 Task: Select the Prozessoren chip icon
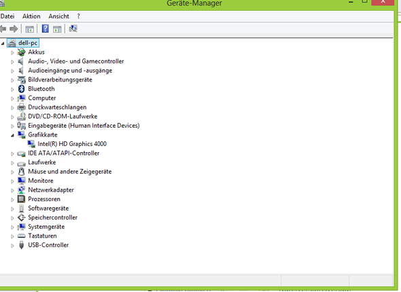(x=22, y=199)
